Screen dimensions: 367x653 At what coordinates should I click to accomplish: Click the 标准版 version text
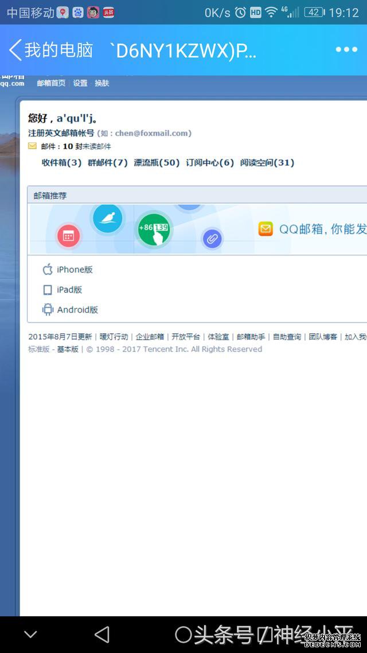click(x=38, y=349)
